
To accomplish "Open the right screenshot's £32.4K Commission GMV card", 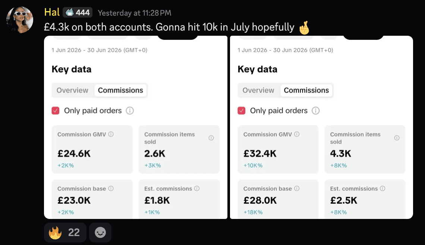I will pyautogui.click(x=278, y=149).
